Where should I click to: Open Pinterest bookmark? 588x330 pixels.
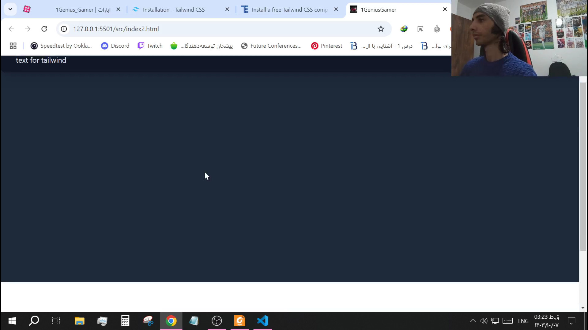pos(326,46)
